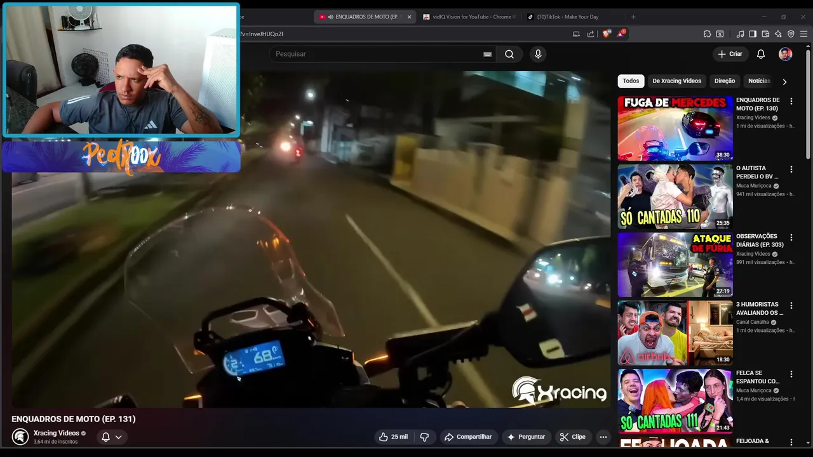813x457 pixels.
Task: Open options for O AUTISTA PERDEU video
Action: 791,169
